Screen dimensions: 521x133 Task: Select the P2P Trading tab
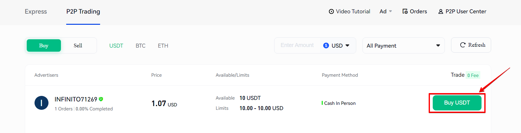[x=83, y=11]
